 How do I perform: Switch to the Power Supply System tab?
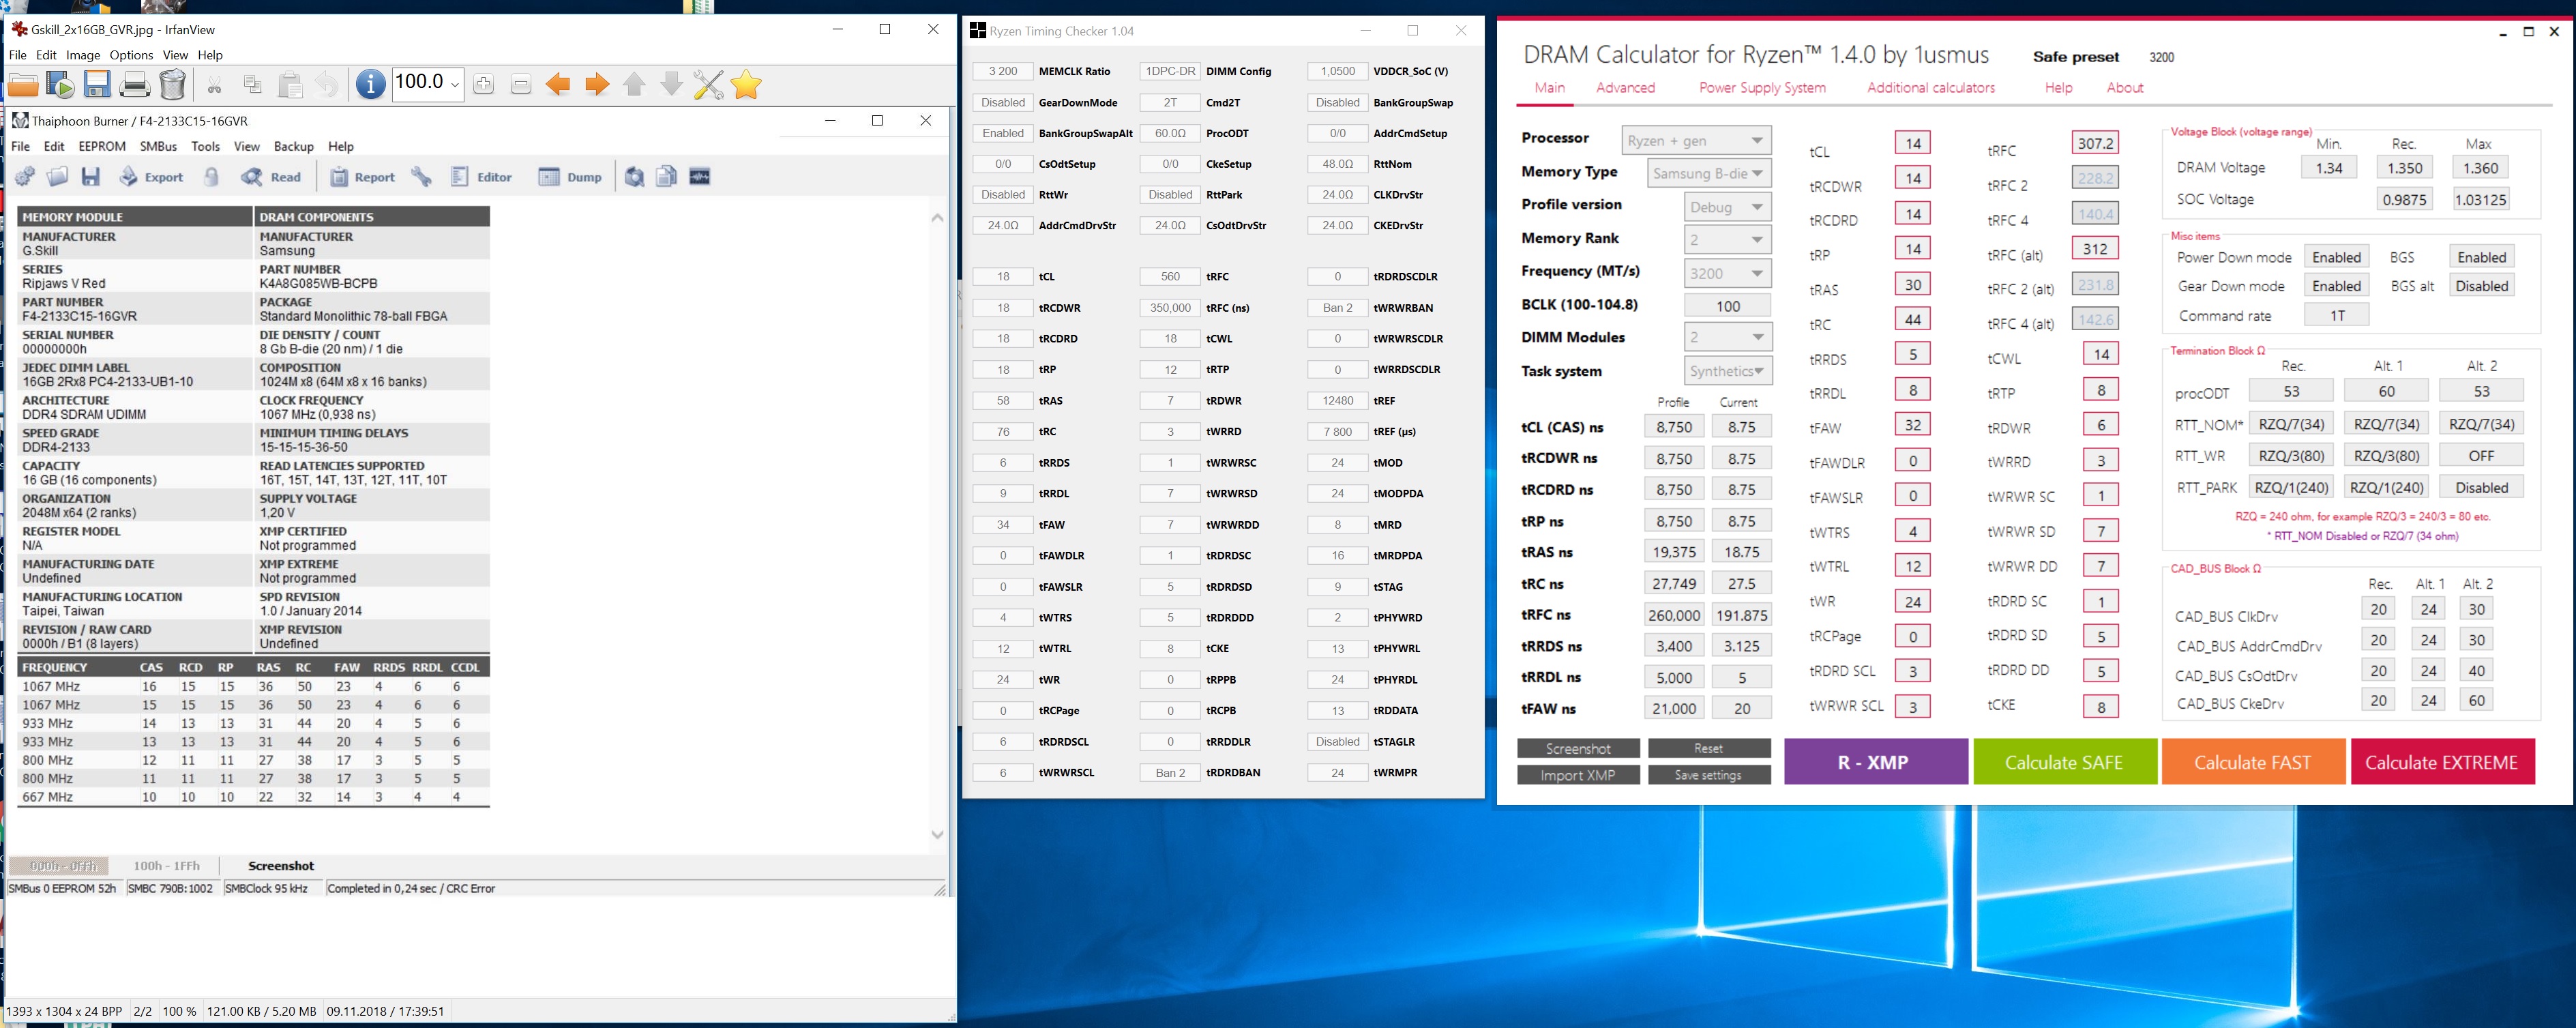click(x=1761, y=88)
